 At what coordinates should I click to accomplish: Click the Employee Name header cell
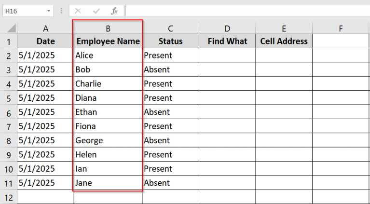click(x=108, y=41)
